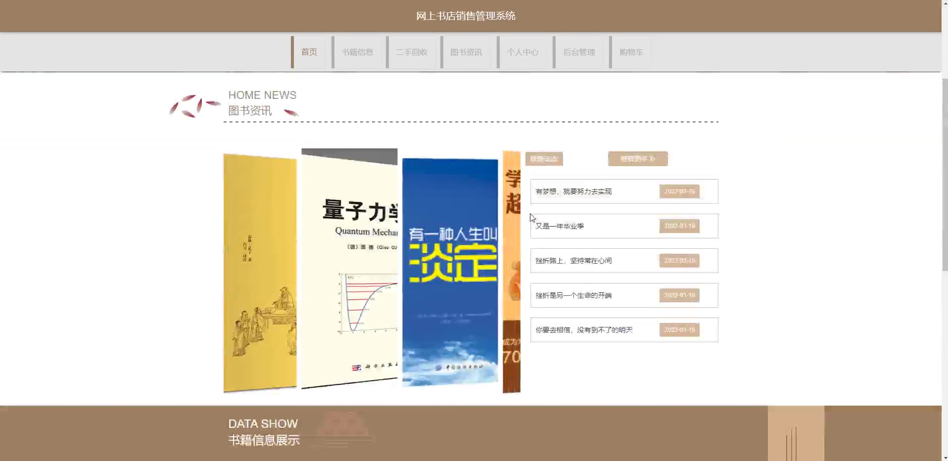948x461 pixels.
Task: Click the yellow classical book cover
Action: 260,273
